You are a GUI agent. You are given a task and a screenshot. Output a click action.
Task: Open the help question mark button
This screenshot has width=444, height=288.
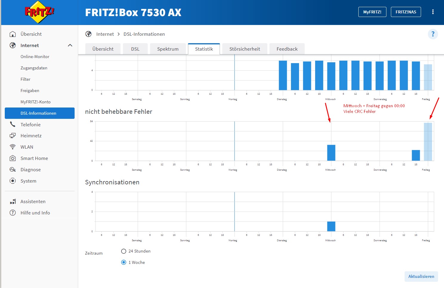pyautogui.click(x=433, y=34)
